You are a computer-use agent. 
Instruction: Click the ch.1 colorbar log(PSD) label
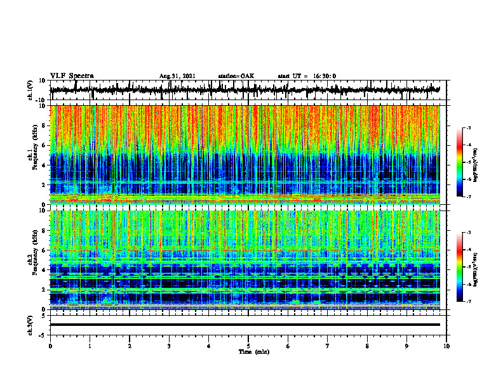pyautogui.click(x=476, y=165)
